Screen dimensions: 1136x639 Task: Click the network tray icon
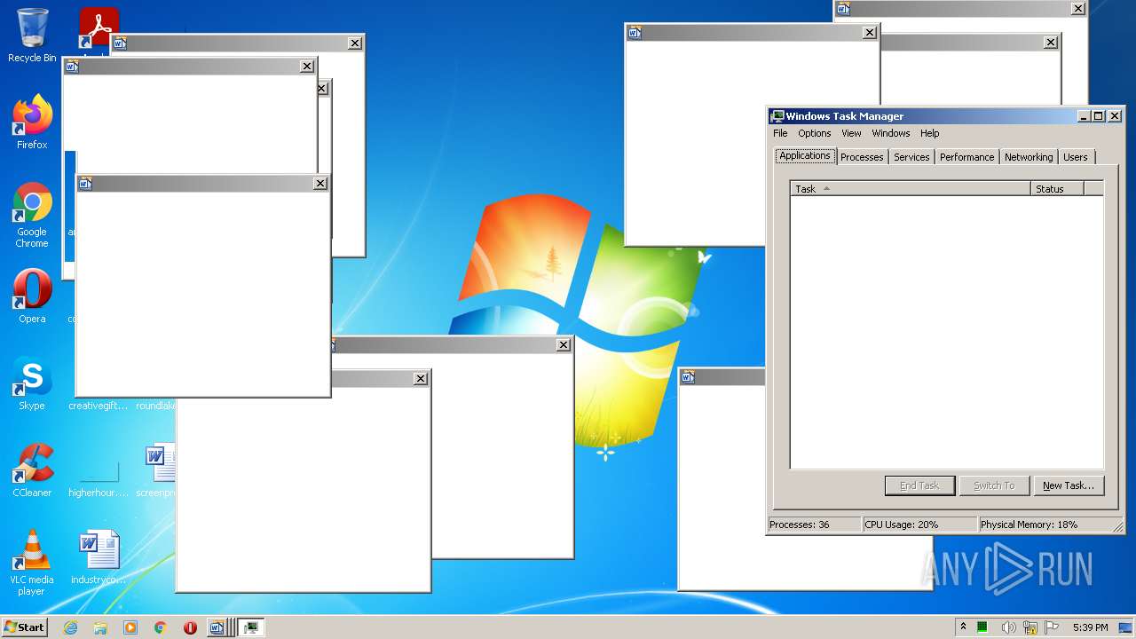1029,627
